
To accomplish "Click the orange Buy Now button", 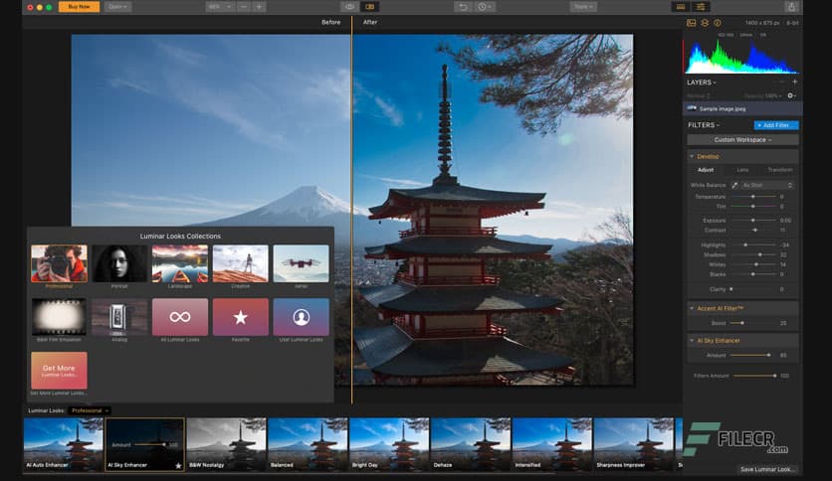I will click(x=79, y=7).
